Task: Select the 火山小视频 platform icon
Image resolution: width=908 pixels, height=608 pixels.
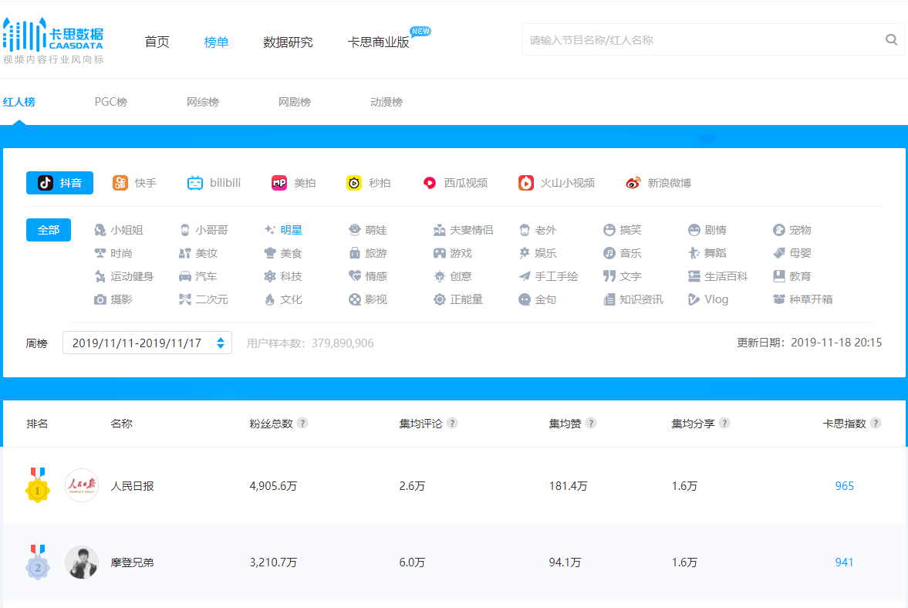Action: pos(555,183)
